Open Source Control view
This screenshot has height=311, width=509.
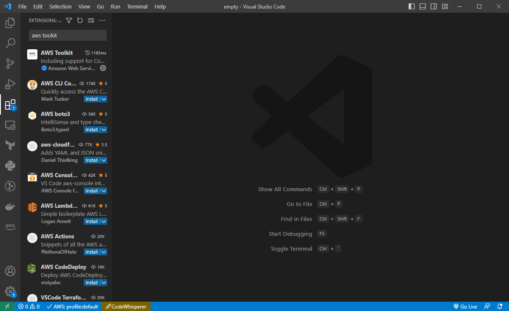10,64
